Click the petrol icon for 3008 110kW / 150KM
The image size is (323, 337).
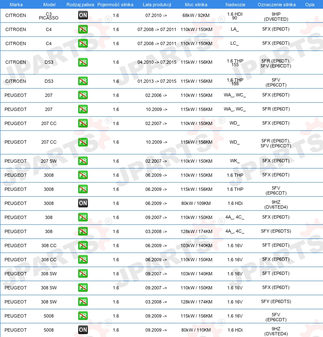pyautogui.click(x=83, y=175)
